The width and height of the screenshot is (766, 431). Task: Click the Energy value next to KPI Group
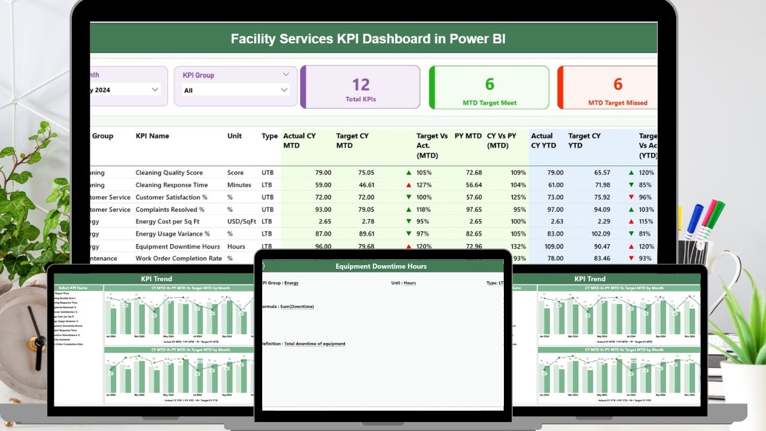(x=291, y=283)
